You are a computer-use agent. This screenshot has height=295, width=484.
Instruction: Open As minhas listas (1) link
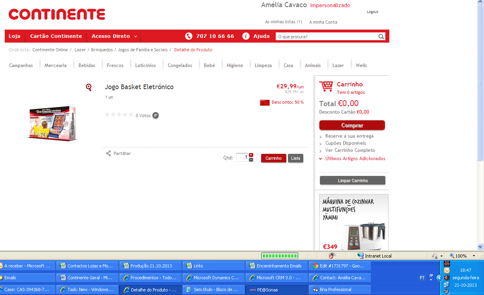284,22
